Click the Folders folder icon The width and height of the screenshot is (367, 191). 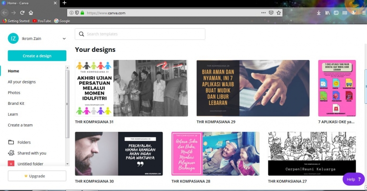(x=11, y=142)
